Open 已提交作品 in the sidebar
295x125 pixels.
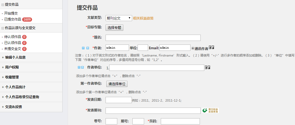13,19
